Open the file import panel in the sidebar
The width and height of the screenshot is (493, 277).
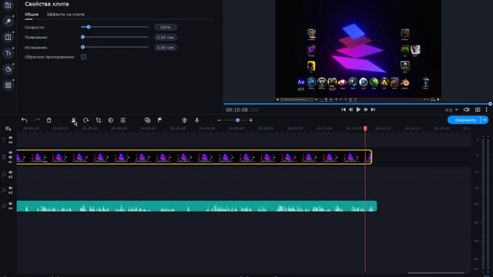click(8, 5)
